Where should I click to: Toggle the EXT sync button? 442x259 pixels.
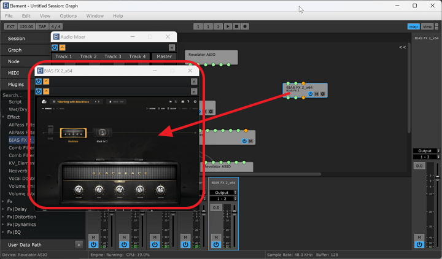tap(10, 26)
